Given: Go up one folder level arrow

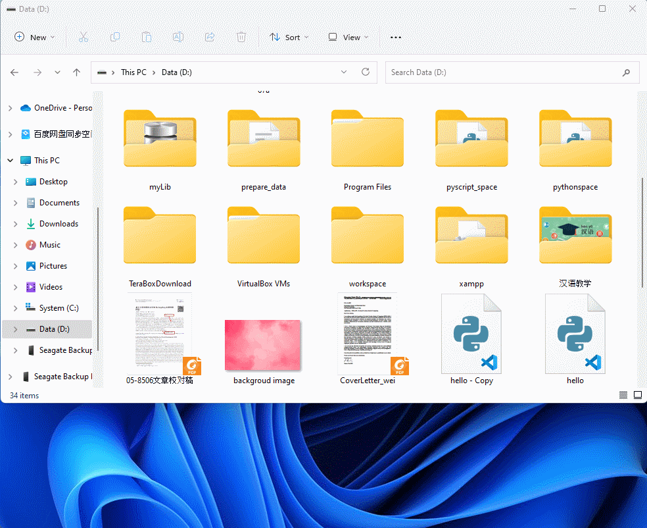Looking at the screenshot, I should (76, 72).
